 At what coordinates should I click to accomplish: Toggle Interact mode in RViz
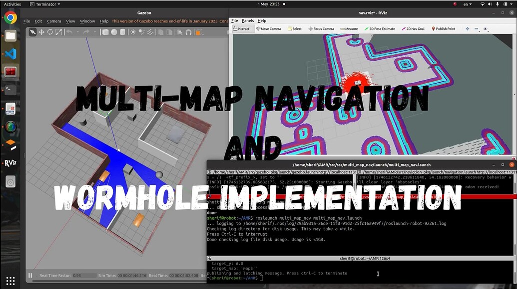point(241,29)
